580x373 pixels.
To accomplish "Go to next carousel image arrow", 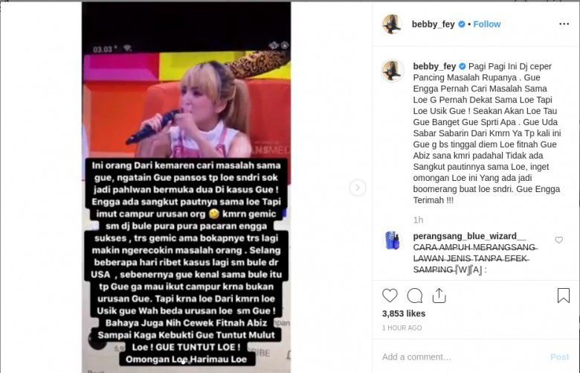I will coord(358,188).
